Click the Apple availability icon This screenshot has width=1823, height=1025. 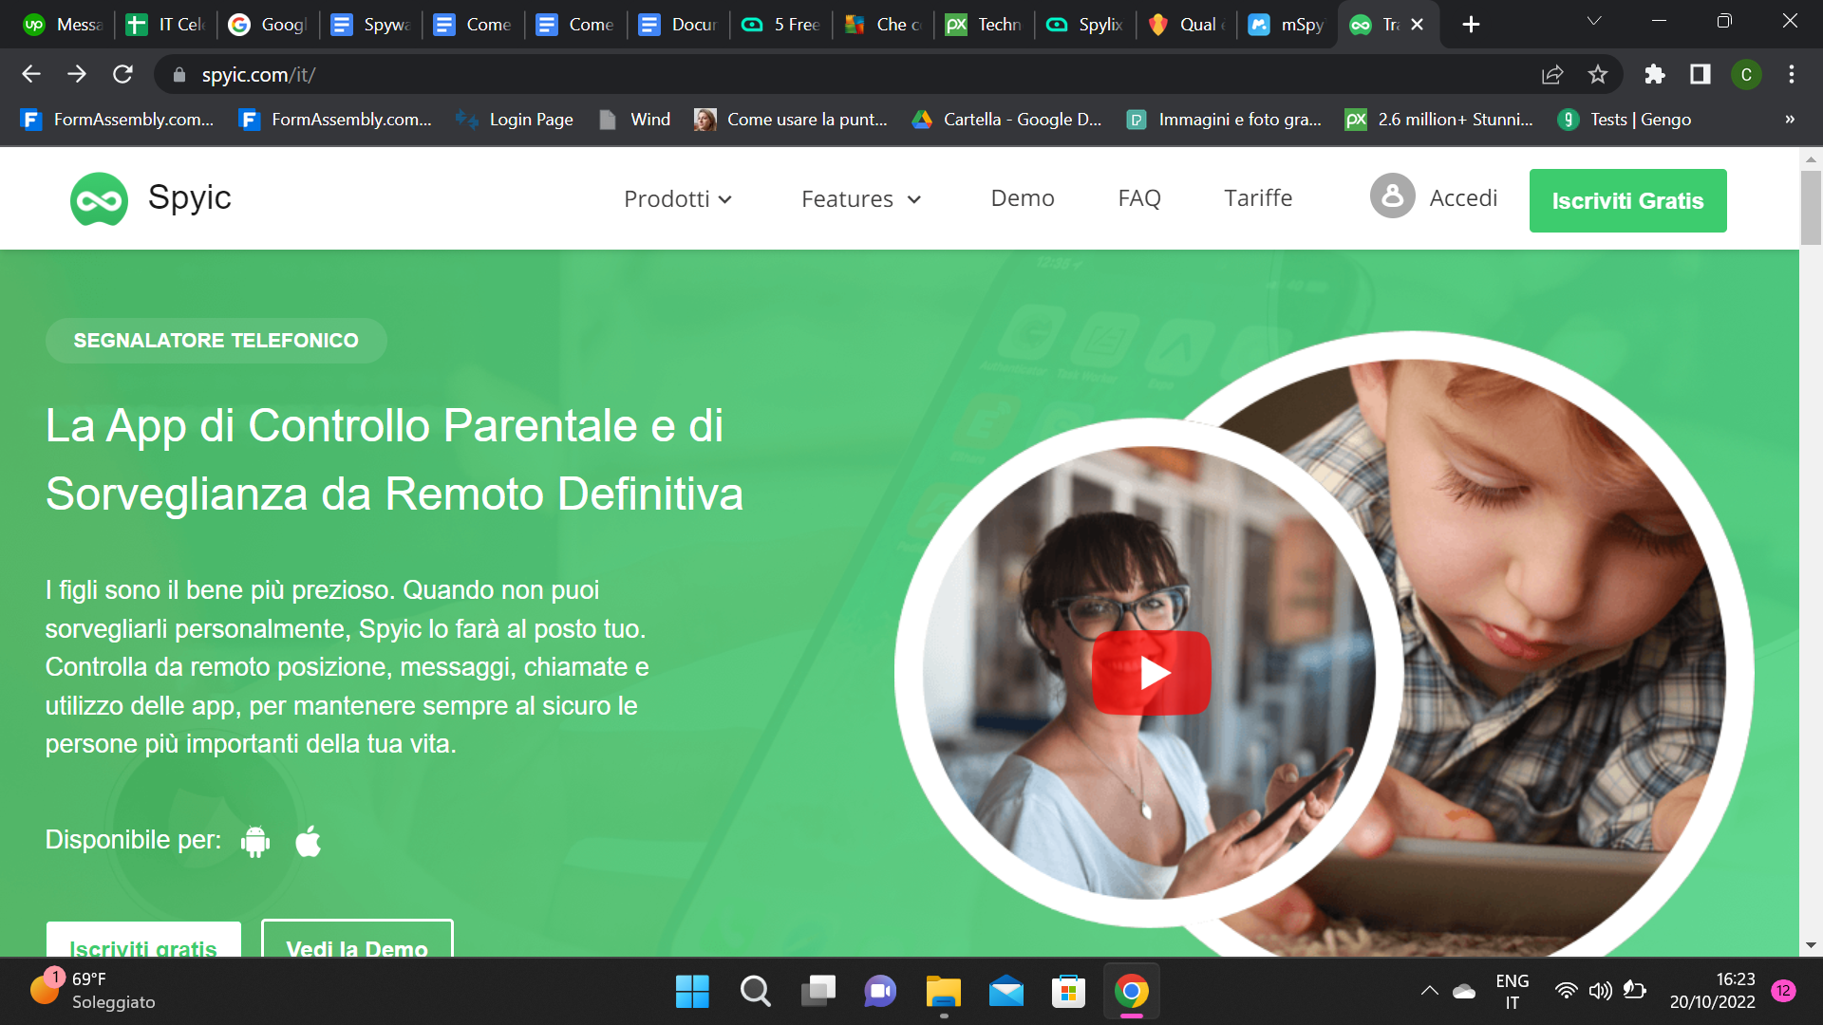pyautogui.click(x=309, y=841)
